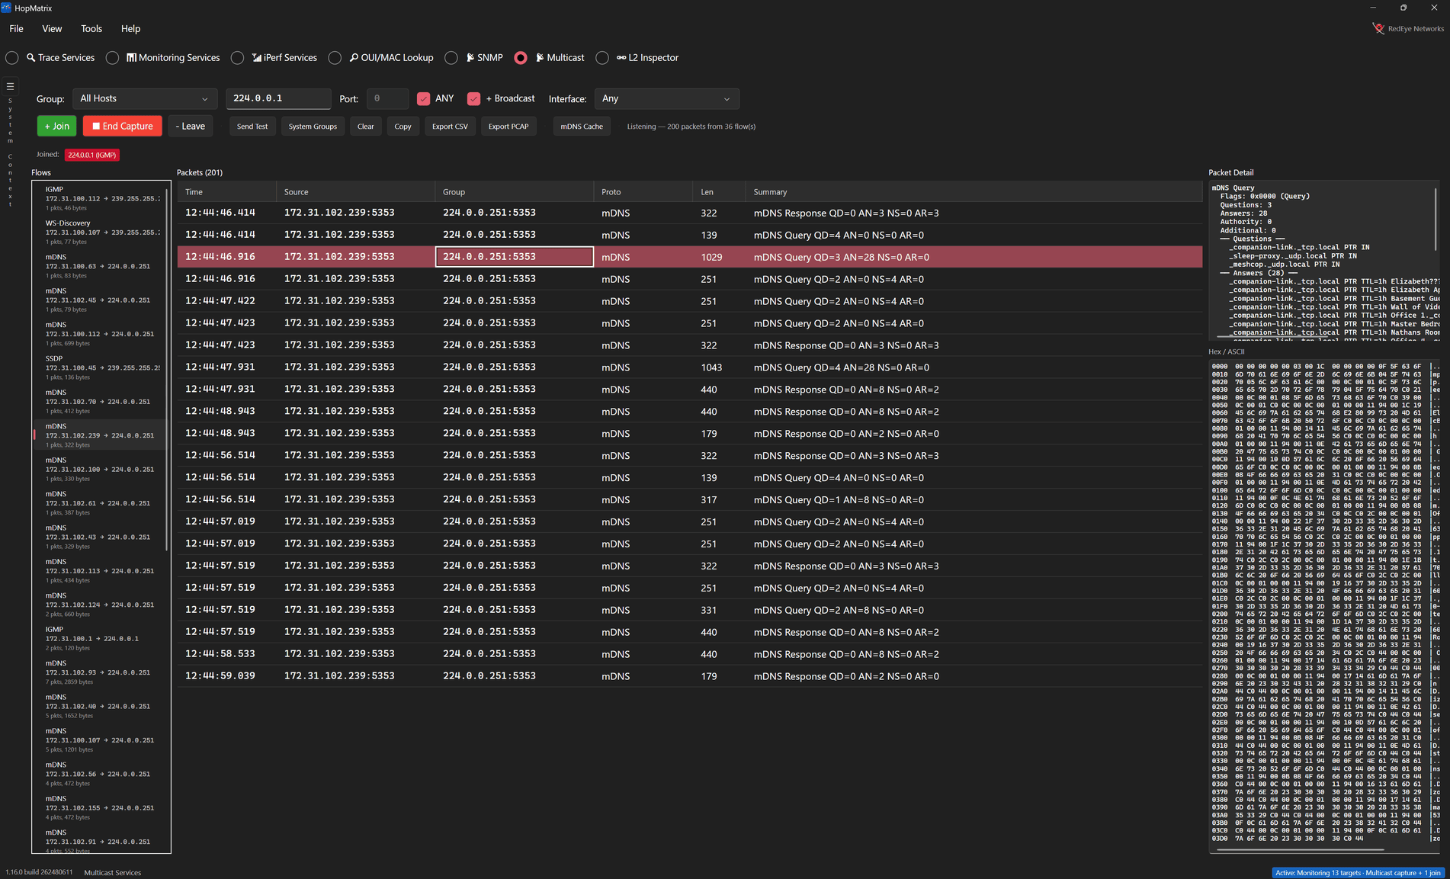Image resolution: width=1450 pixels, height=879 pixels.
Task: Click the Port input field
Action: [387, 98]
